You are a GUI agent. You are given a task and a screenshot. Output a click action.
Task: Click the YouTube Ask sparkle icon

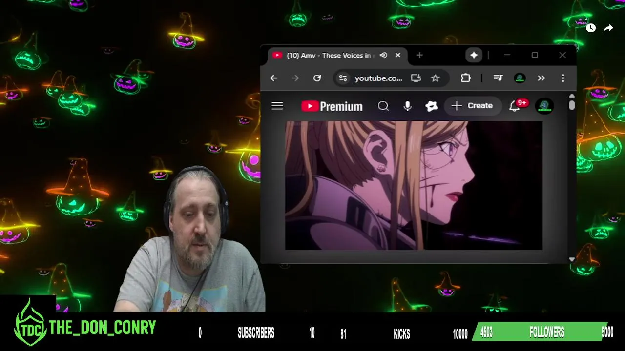click(432, 106)
